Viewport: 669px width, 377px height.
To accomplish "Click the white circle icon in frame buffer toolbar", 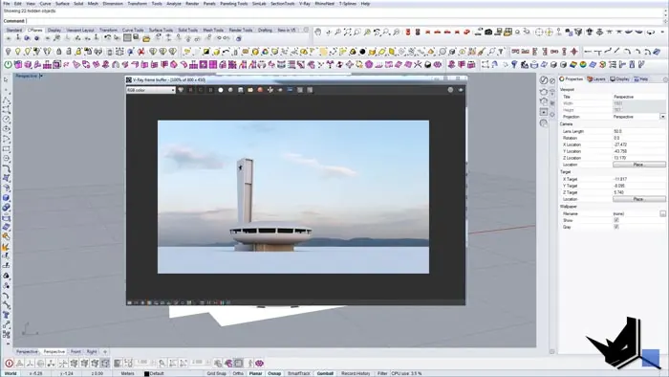I will 221,90.
